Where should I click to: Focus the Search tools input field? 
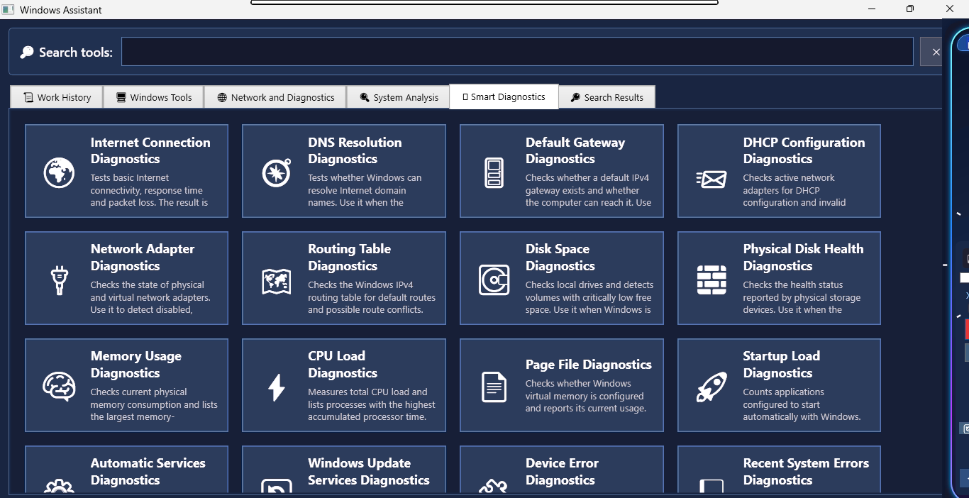517,52
